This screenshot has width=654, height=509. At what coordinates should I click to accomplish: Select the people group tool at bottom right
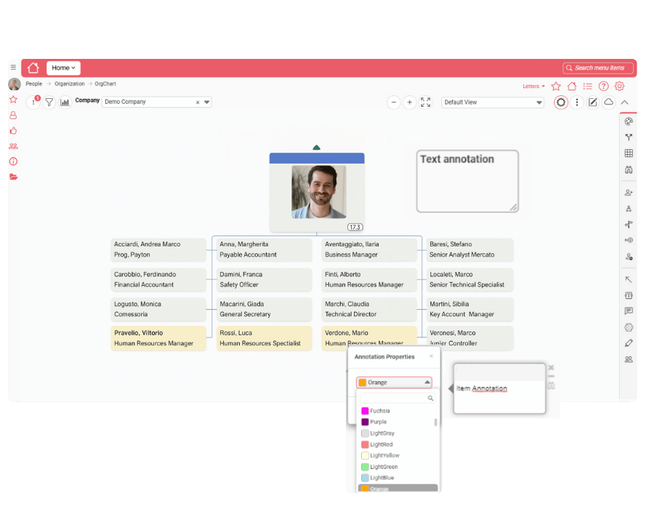(x=629, y=359)
